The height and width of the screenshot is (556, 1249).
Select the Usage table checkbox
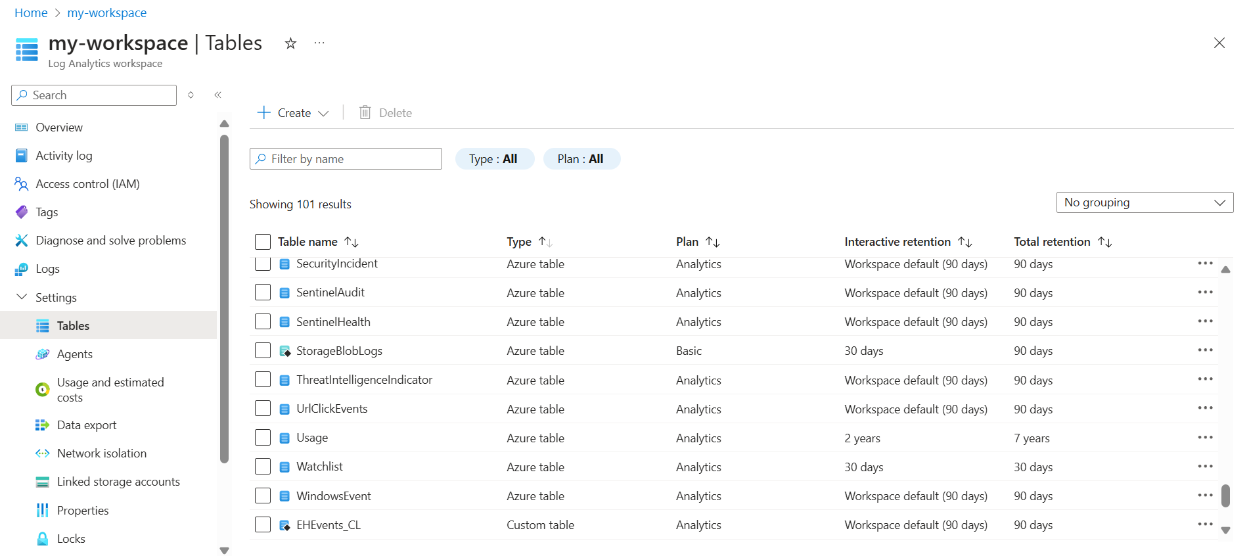pos(263,438)
